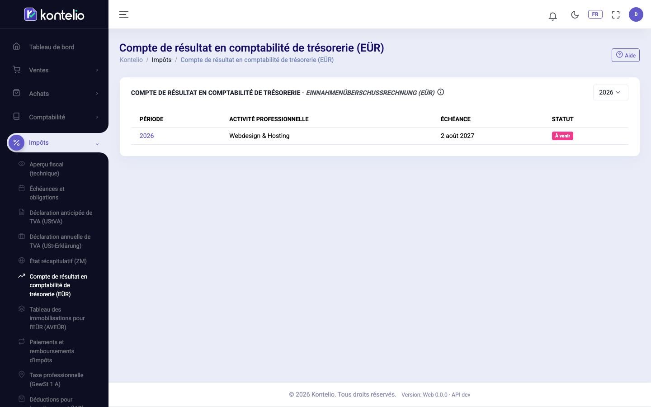The image size is (651, 407).
Task: Go to Kontelio breadcrumb link
Action: pyautogui.click(x=131, y=60)
